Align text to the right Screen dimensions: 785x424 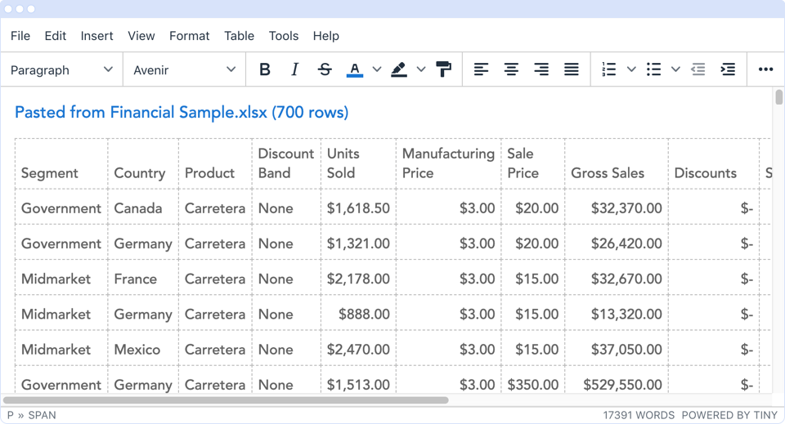click(x=541, y=70)
